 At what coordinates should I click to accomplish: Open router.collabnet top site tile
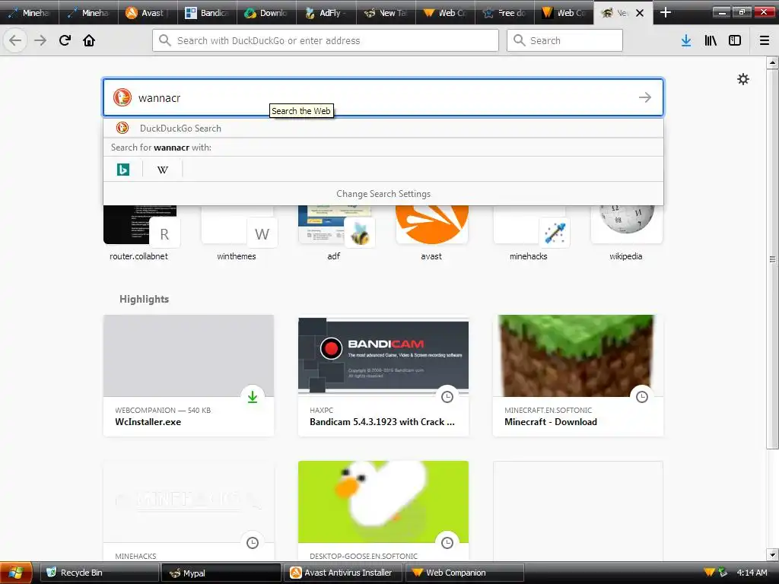(x=138, y=233)
